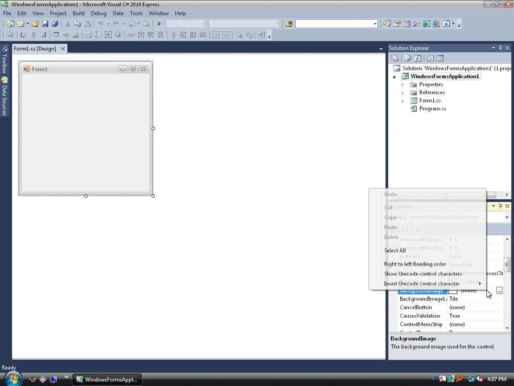Image resolution: width=514 pixels, height=386 pixels.
Task: Click View Designer icon in Solution Explorer
Action: click(440, 59)
